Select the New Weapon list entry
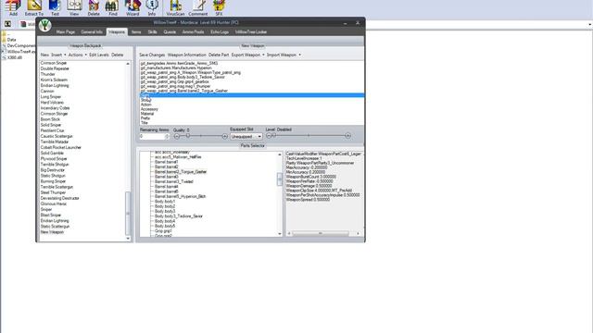The height and width of the screenshot is (333, 593). 52,232
